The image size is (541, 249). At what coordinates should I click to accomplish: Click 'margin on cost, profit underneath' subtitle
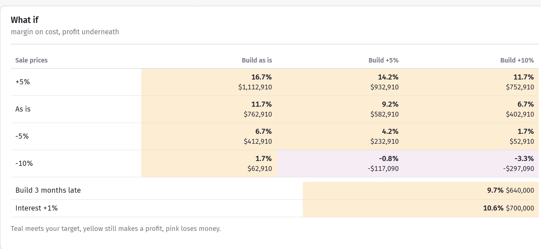point(65,32)
